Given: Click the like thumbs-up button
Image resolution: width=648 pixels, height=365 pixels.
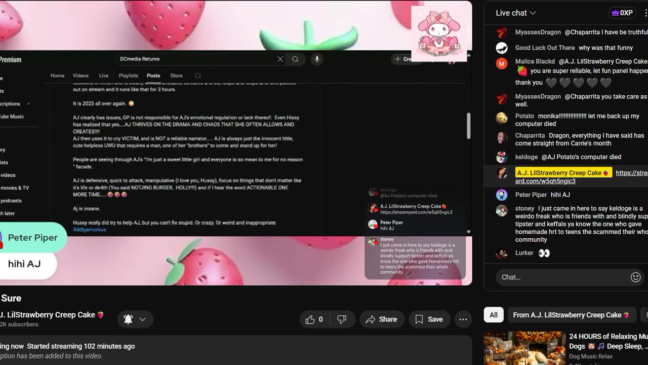Looking at the screenshot, I should [314, 319].
